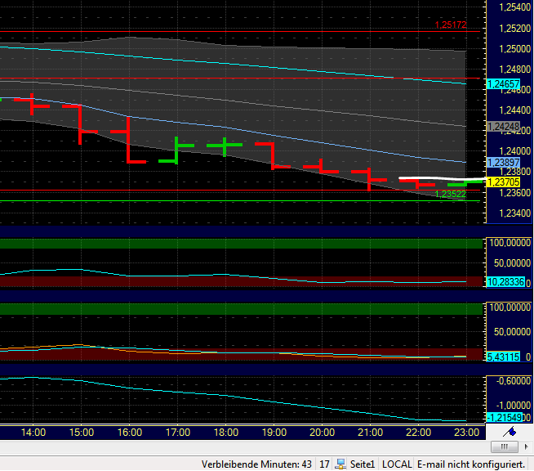Click the network computer icon in status bar
This screenshot has height=471, width=534.
coord(341,464)
